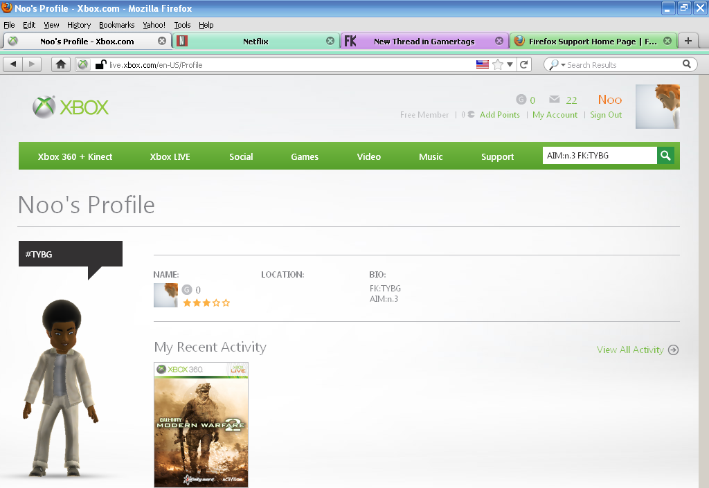The height and width of the screenshot is (488, 709).
Task: Select the Noo's Profile - Xbox.com tab
Action: point(87,41)
